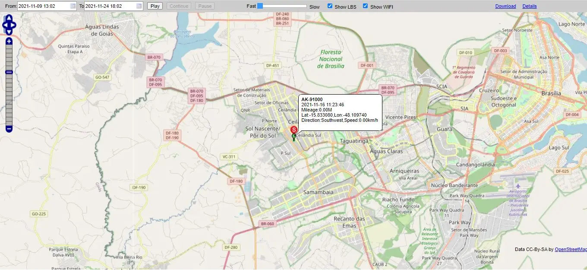This screenshot has height=270, width=587.
Task: Pan the map up with the arrow
Action: click(9, 19)
